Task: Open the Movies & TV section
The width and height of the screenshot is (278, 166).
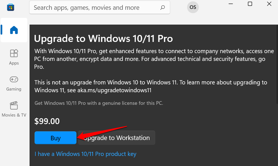Action: click(14, 109)
